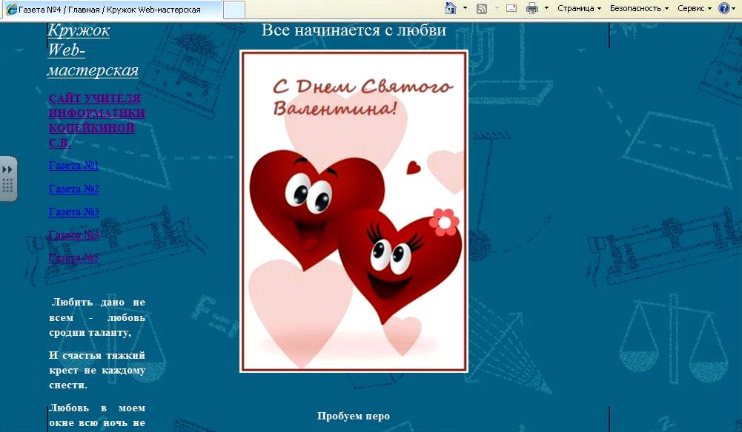Open the Print options dropdown arrow
This screenshot has width=742, height=432.
point(547,8)
